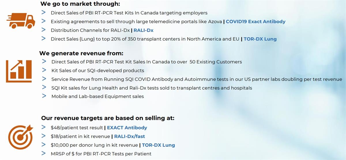Image resolution: width=346 pixels, height=160 pixels.
Task: Click the EXACT Antibody blue link
Action: [x=127, y=128]
